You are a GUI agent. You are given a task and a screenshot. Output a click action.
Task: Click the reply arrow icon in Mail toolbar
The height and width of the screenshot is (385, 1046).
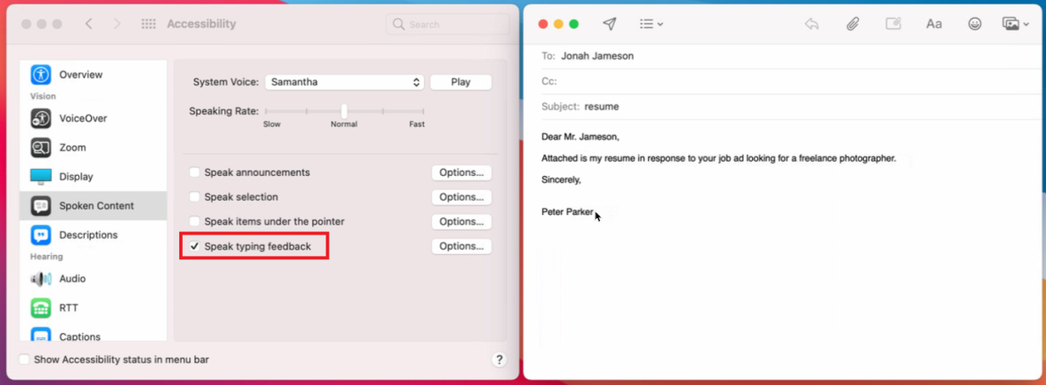click(x=811, y=24)
